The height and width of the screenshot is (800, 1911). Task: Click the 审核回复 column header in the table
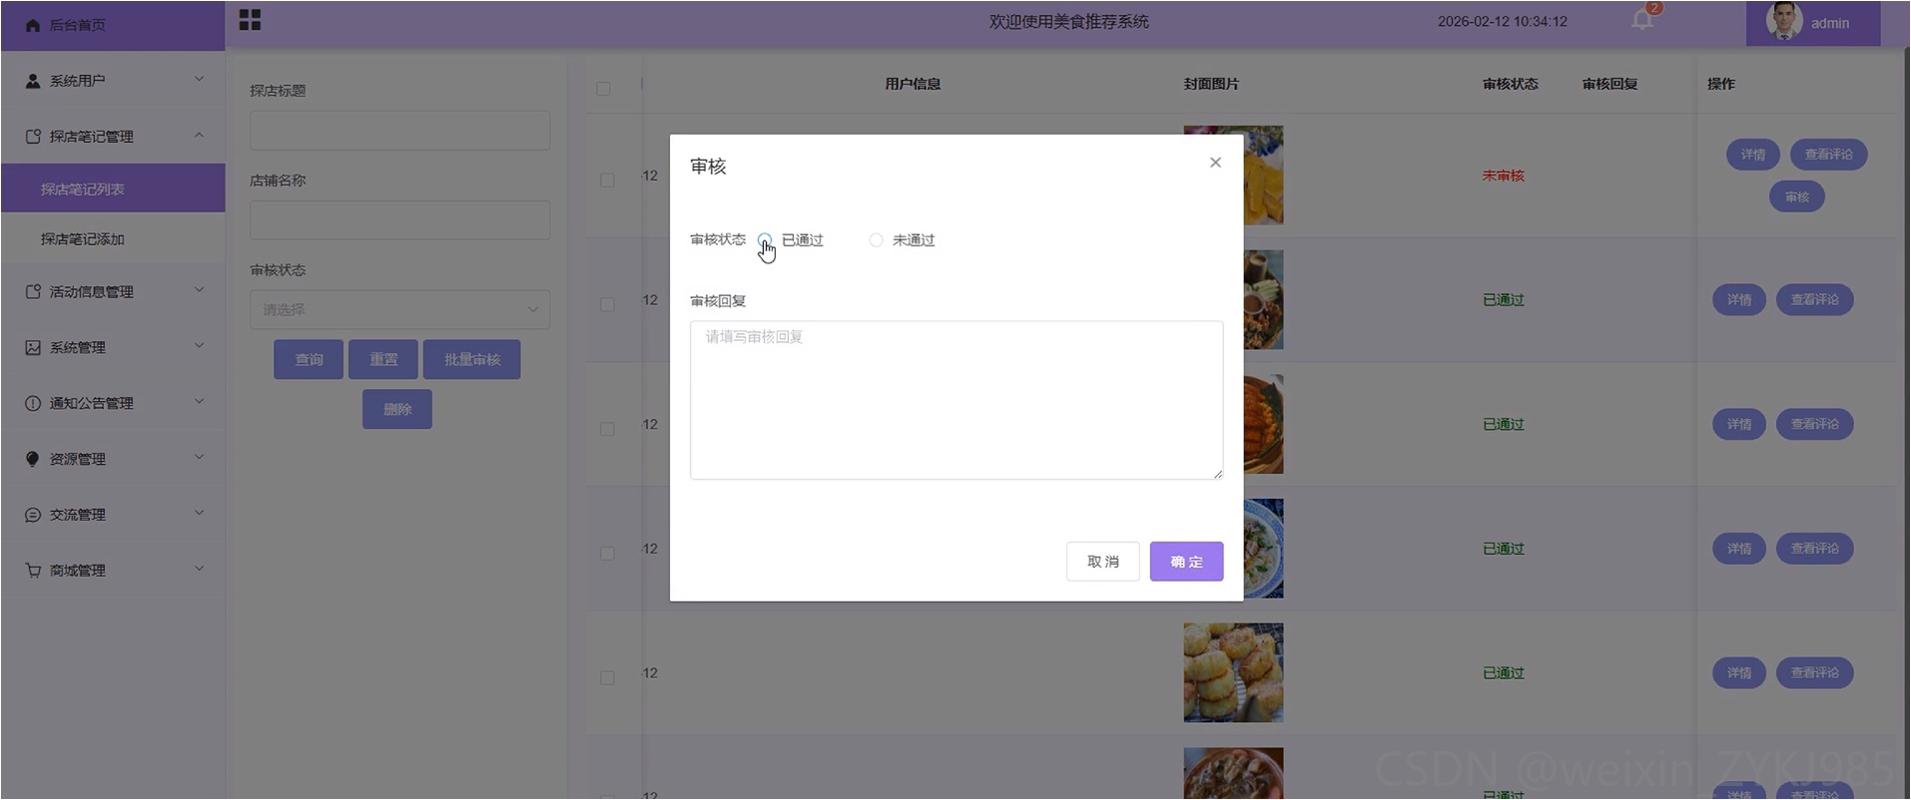1609,84
